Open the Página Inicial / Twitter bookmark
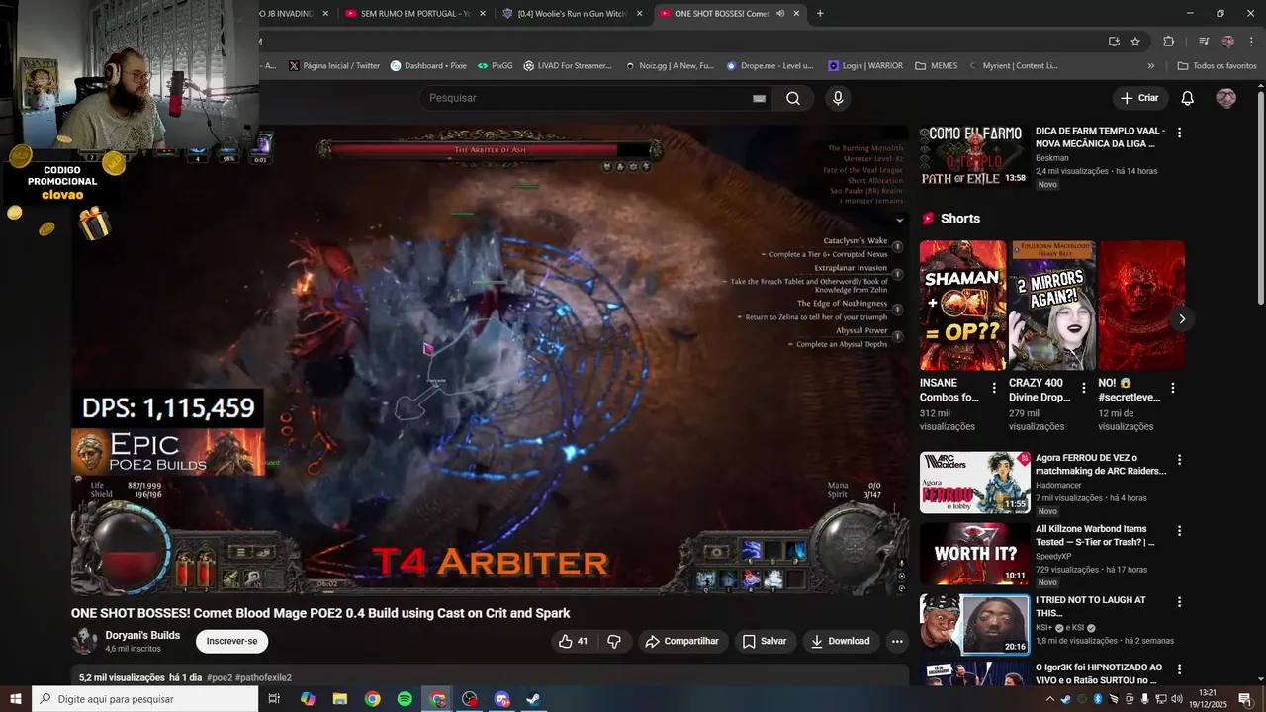The height and width of the screenshot is (712, 1266). (333, 66)
